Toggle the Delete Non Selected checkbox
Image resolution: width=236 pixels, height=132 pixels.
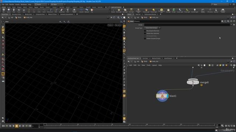[145, 33]
